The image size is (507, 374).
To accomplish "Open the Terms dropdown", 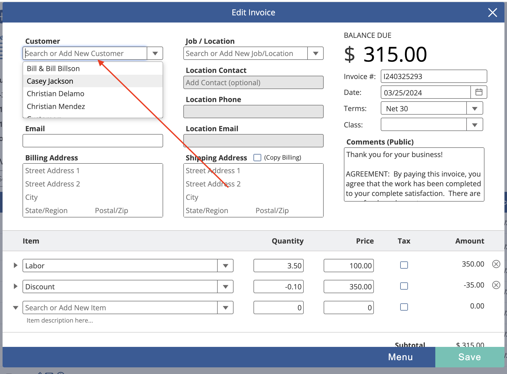I will tap(475, 108).
